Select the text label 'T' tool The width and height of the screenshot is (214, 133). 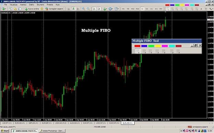point(206,9)
